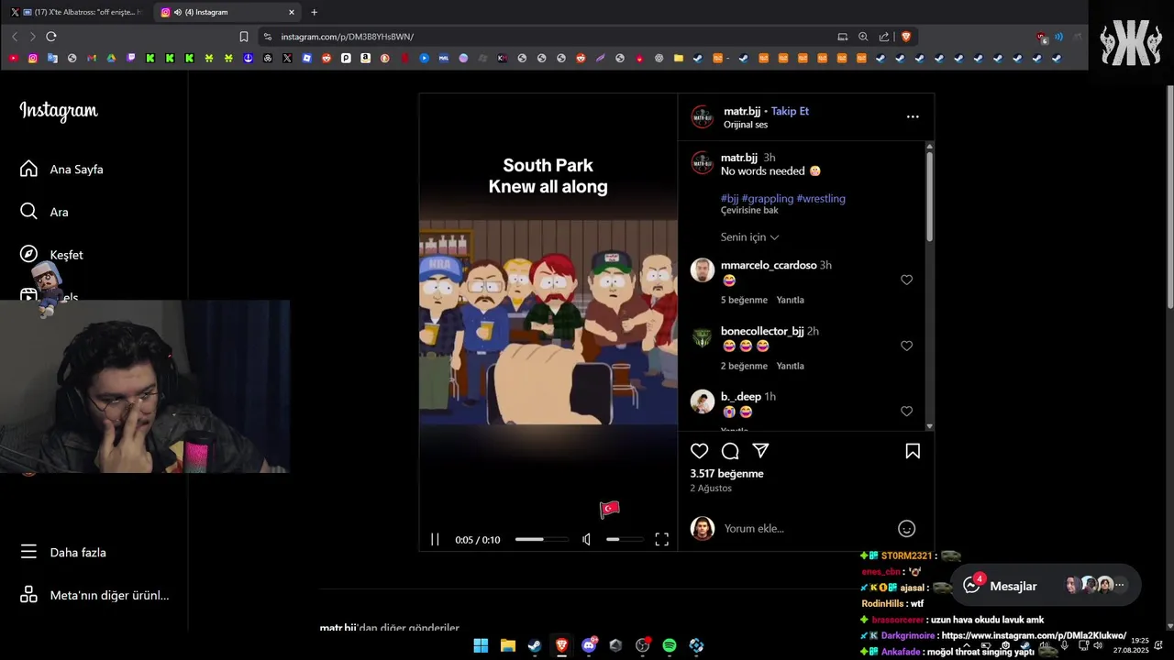Bookmark this page icon in toolbar
The image size is (1174, 660).
pos(244,37)
